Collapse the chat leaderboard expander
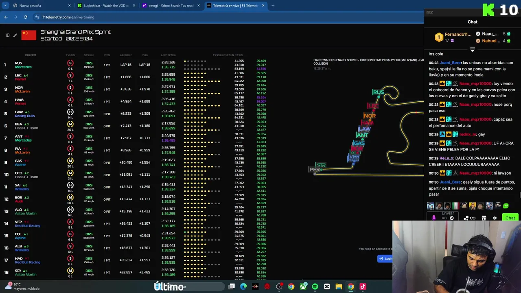The image size is (521, 293). (473, 50)
